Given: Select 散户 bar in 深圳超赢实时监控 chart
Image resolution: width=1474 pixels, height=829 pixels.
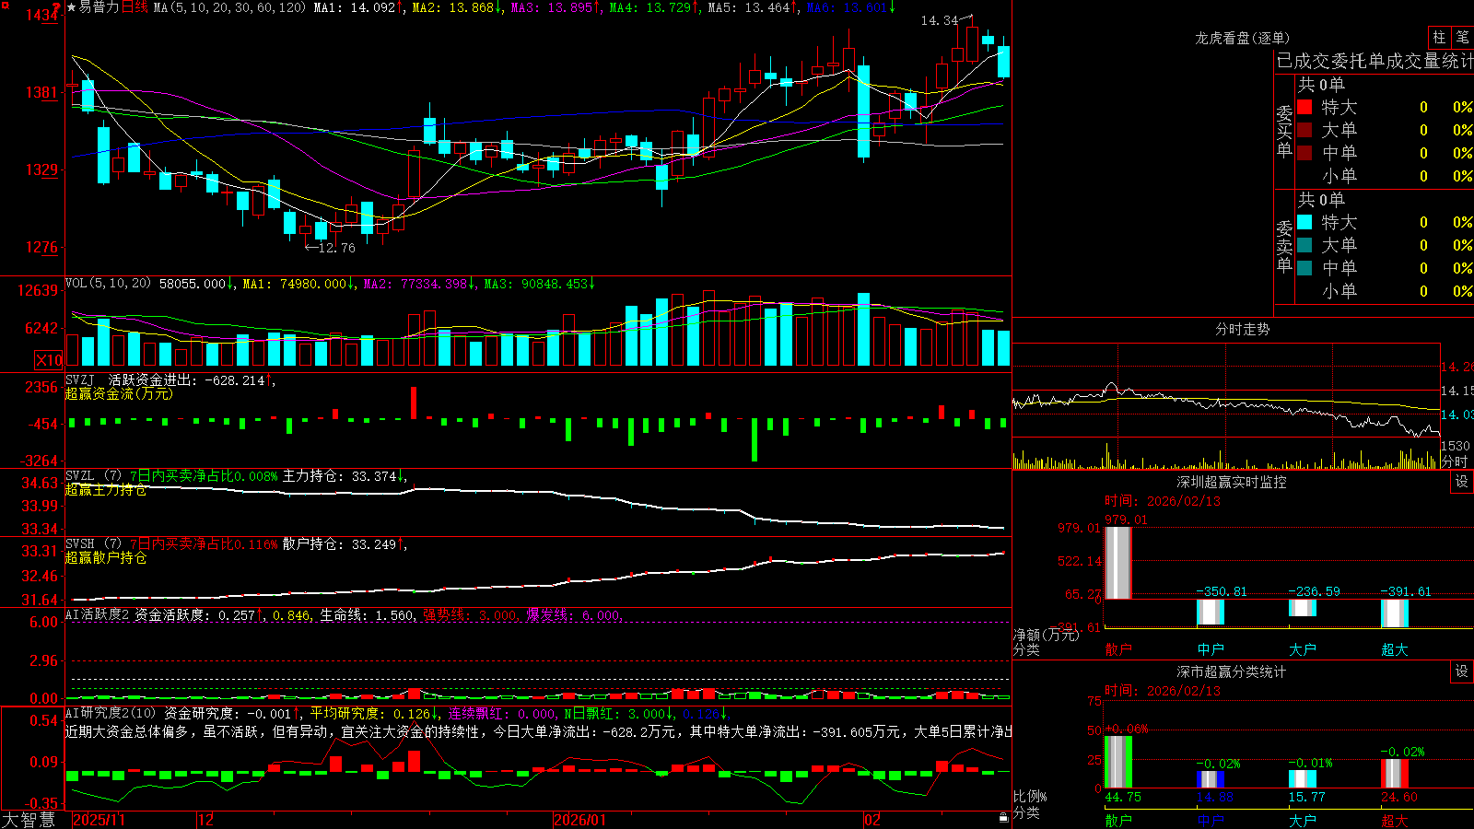Looking at the screenshot, I should click(1118, 563).
